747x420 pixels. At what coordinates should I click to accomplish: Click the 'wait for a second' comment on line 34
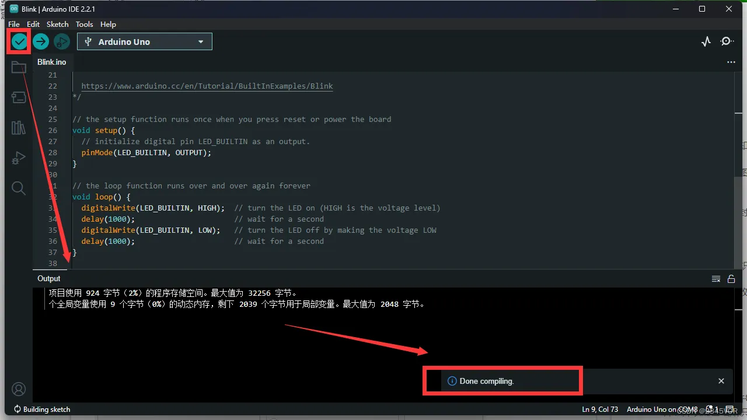pos(279,219)
